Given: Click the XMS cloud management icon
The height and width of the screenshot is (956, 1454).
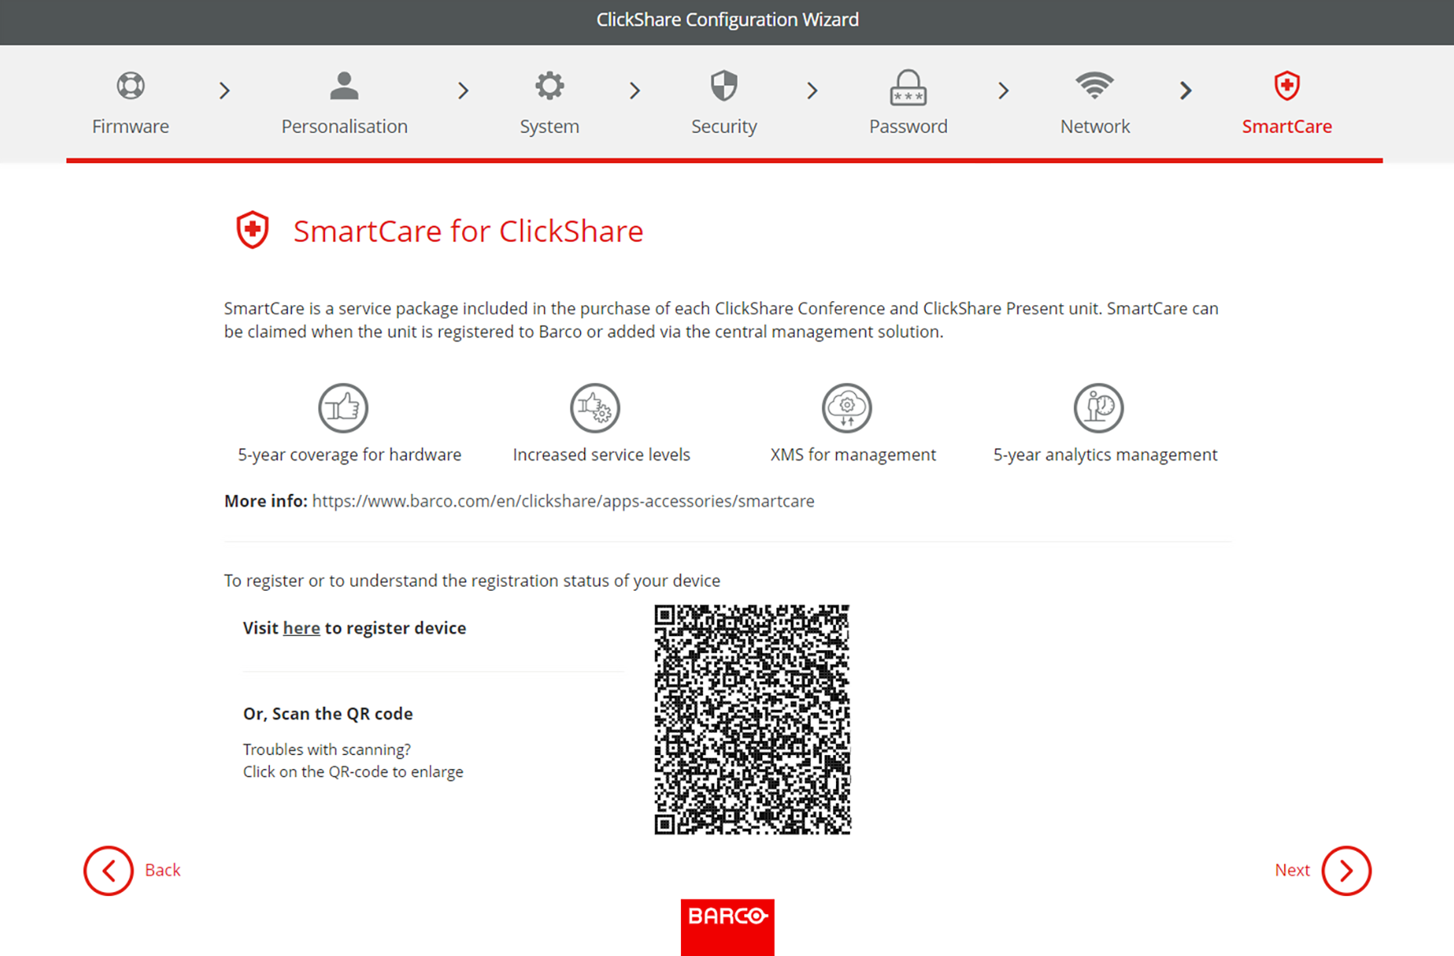Looking at the screenshot, I should point(847,408).
